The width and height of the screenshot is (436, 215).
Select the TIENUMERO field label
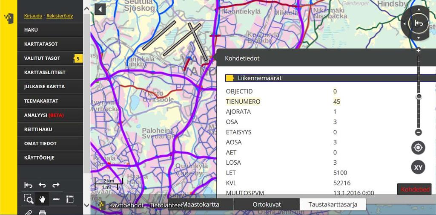click(x=243, y=102)
